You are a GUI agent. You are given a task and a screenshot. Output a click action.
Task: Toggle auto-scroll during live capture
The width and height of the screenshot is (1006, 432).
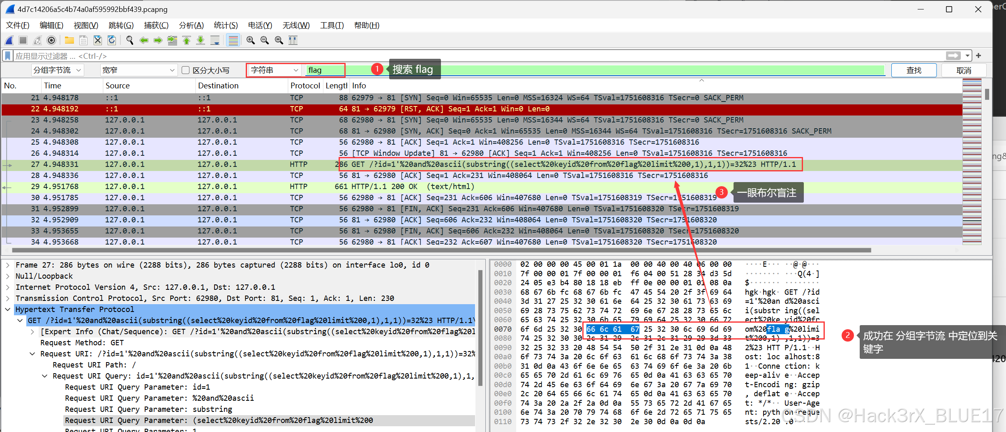pyautogui.click(x=215, y=40)
